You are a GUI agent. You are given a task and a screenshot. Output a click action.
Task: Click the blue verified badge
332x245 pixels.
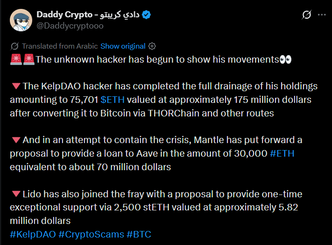point(147,15)
